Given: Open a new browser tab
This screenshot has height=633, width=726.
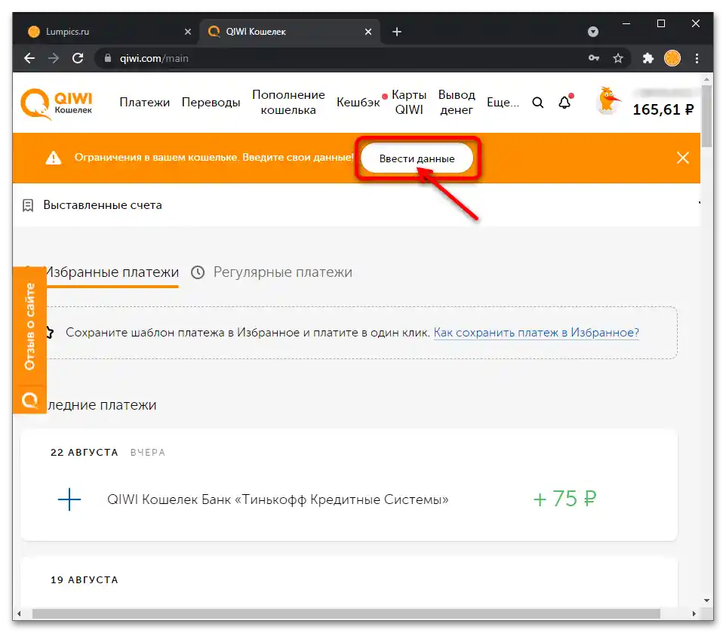Looking at the screenshot, I should (397, 32).
